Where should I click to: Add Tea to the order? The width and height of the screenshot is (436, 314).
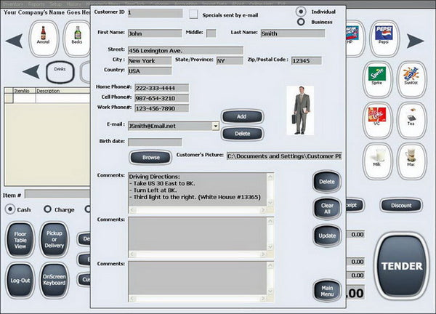pos(412,120)
